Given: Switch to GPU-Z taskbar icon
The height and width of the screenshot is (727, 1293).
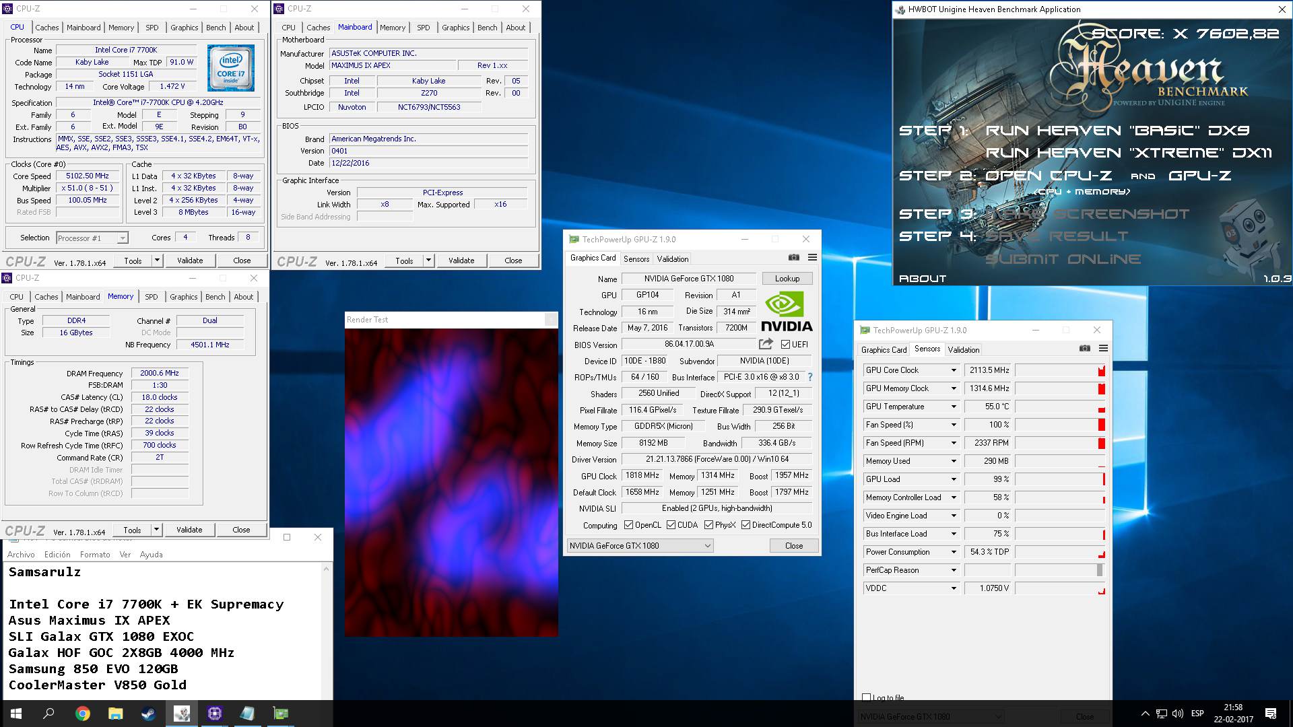Looking at the screenshot, I should click(x=280, y=714).
